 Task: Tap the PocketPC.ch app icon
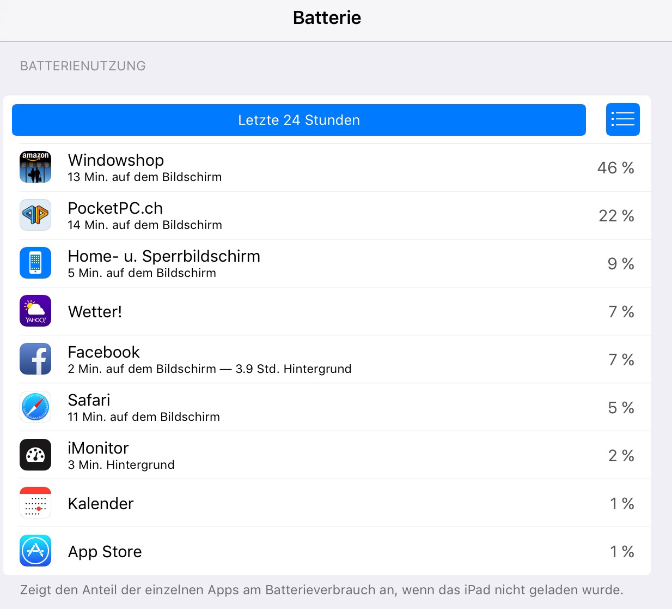click(x=35, y=215)
